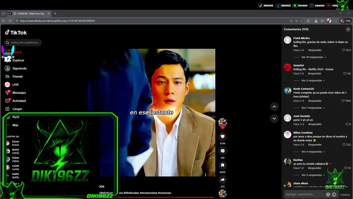Like Gxamtst comment heart

click(x=345, y=74)
